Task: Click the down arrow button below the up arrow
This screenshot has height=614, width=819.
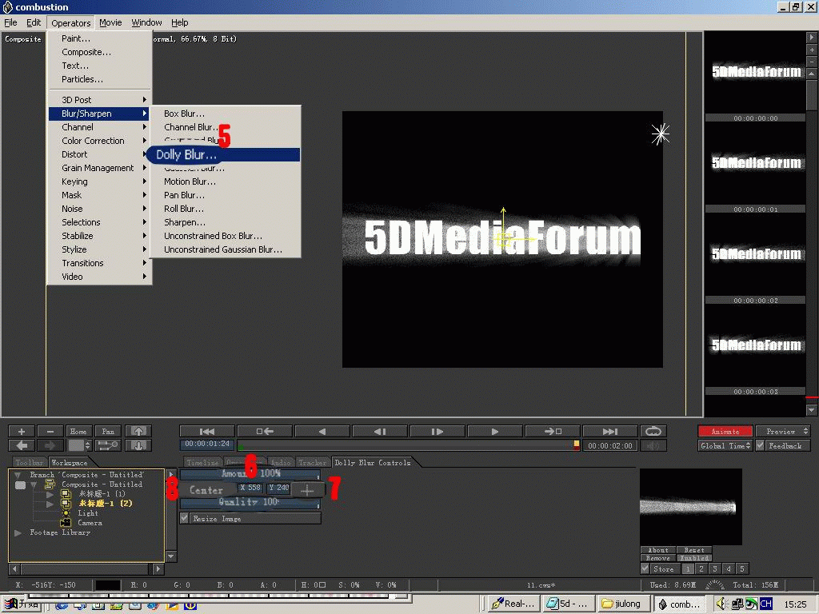Action: [x=138, y=445]
